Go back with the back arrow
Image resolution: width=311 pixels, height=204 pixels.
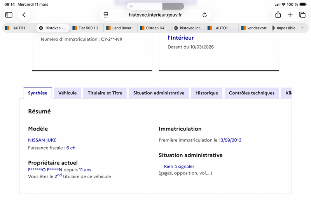pyautogui.click(x=24, y=15)
